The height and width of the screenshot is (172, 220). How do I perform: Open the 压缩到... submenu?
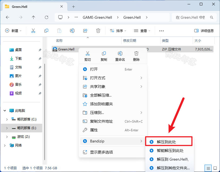(113, 113)
